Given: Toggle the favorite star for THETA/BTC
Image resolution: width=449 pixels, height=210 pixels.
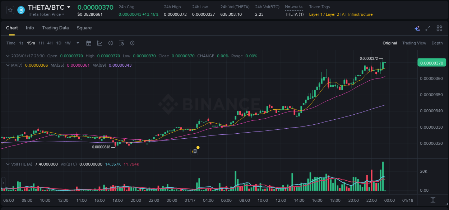Looking at the screenshot, I should pyautogui.click(x=10, y=10).
